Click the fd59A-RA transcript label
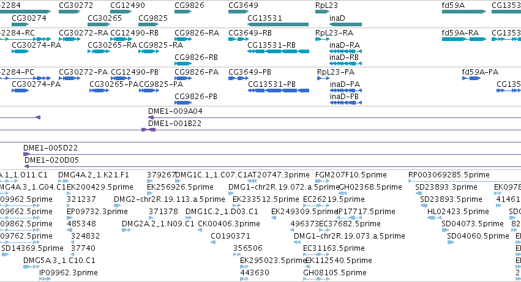The image size is (521, 282). pyautogui.click(x=460, y=33)
